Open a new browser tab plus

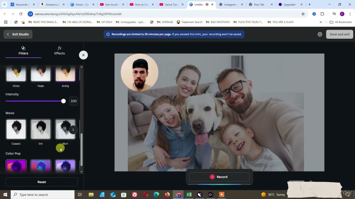pos(310,4)
